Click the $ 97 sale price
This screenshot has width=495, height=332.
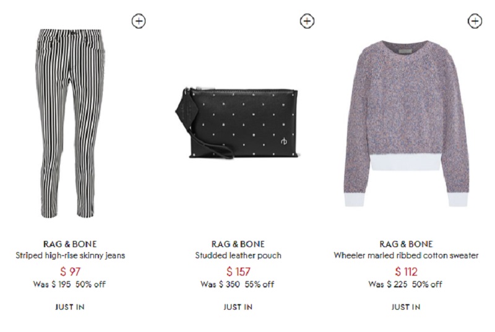(x=70, y=271)
